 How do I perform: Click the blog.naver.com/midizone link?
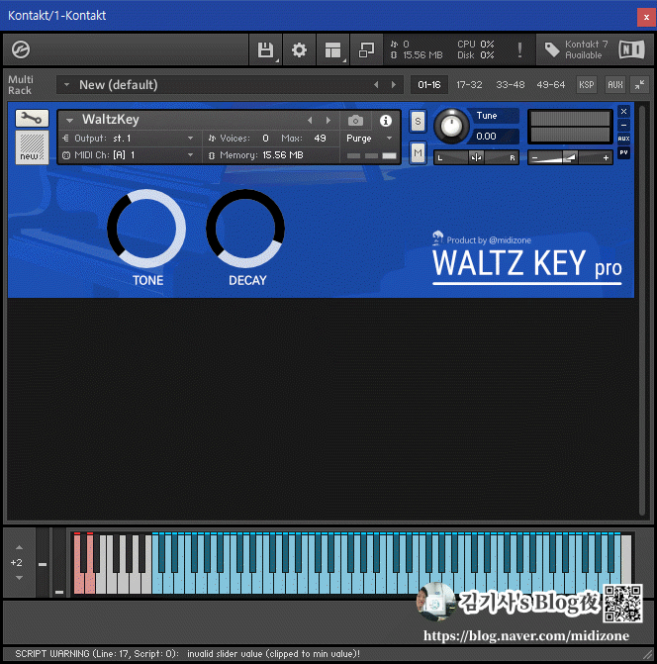pyautogui.click(x=526, y=635)
